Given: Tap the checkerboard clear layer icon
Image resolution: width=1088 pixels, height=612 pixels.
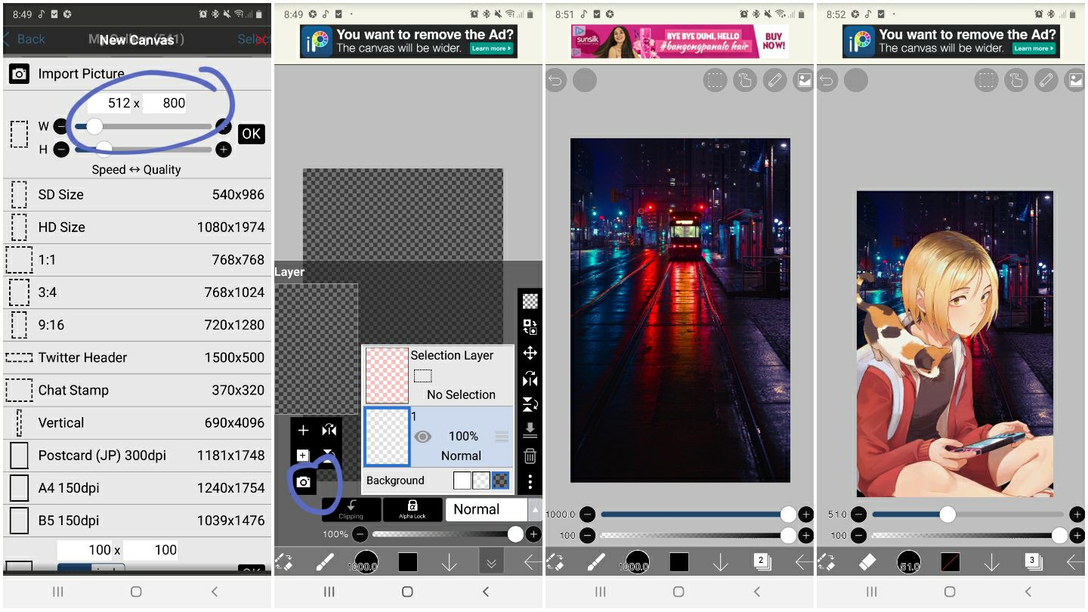Looking at the screenshot, I should [530, 301].
